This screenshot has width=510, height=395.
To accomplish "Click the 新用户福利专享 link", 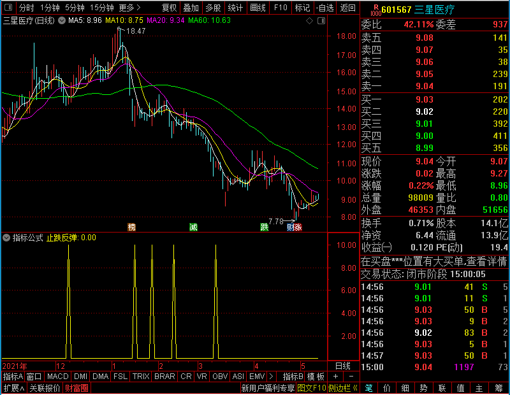I will (x=268, y=388).
